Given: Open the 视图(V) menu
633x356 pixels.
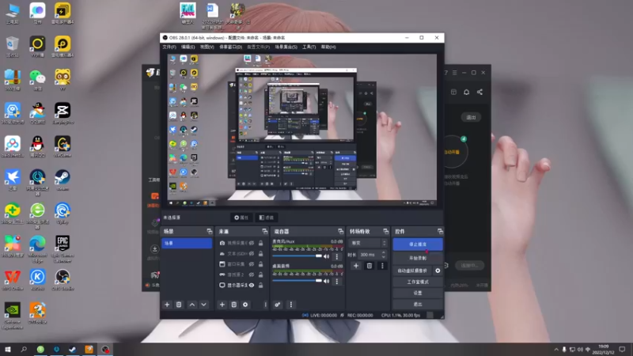Looking at the screenshot, I should (x=207, y=47).
